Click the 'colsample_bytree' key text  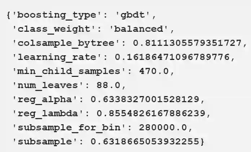pos(67,43)
